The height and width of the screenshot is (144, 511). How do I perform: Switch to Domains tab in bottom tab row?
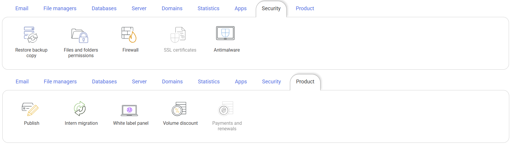coord(172,82)
